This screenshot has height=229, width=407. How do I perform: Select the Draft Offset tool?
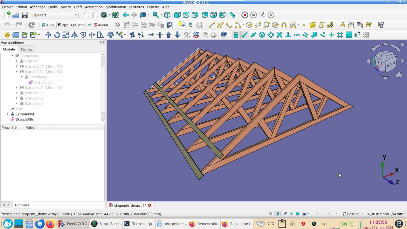83,35
